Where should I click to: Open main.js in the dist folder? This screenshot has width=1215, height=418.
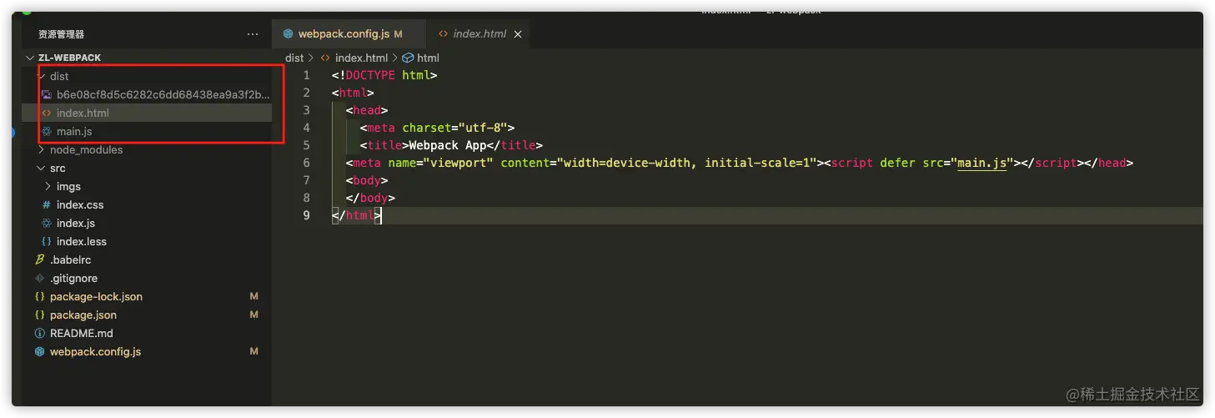pos(74,131)
